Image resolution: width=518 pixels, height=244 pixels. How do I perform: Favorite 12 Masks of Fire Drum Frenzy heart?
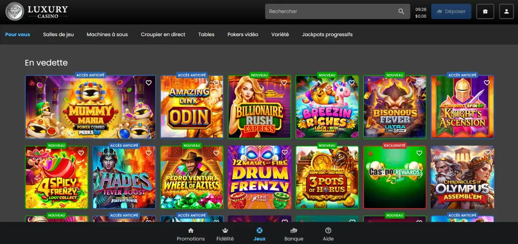284,153
